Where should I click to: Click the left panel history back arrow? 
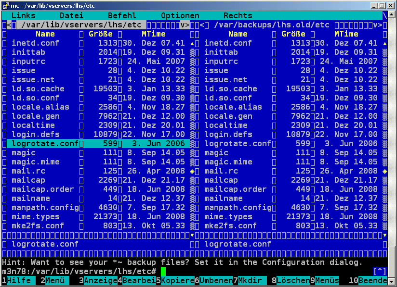(x=9, y=25)
